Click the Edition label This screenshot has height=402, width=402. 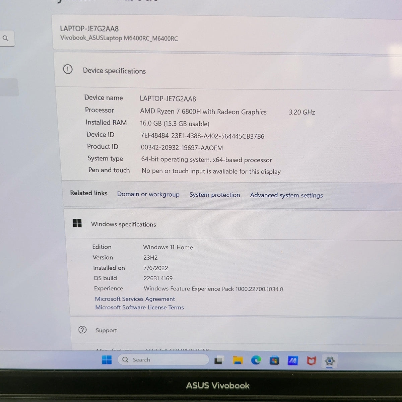click(x=102, y=247)
